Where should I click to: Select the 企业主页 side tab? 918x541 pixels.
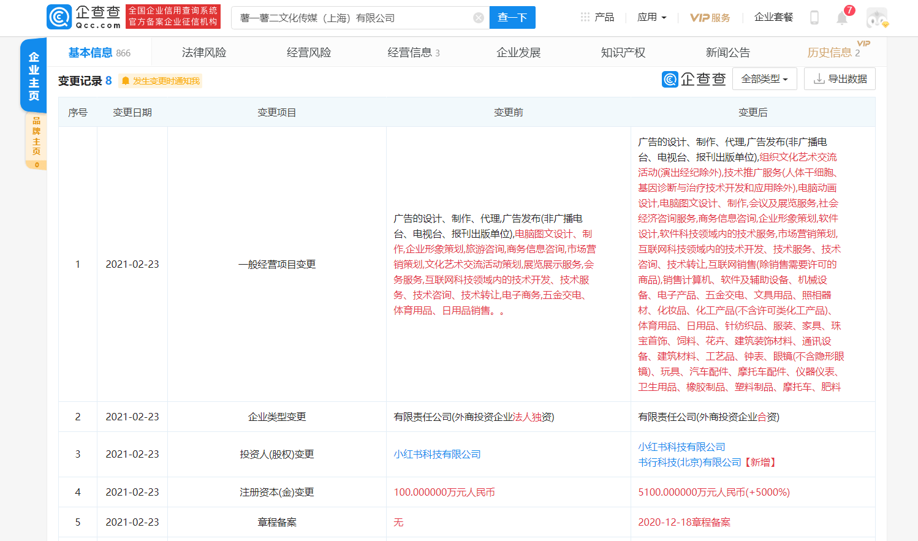(34, 76)
